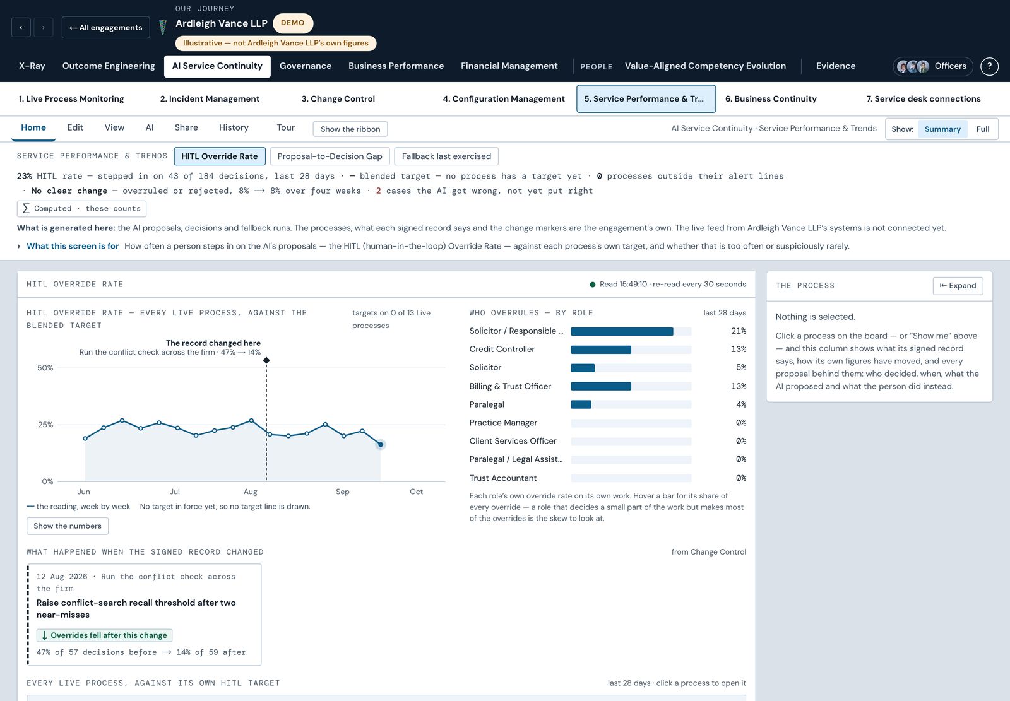
Task: Show the numbers under the chart
Action: (68, 526)
